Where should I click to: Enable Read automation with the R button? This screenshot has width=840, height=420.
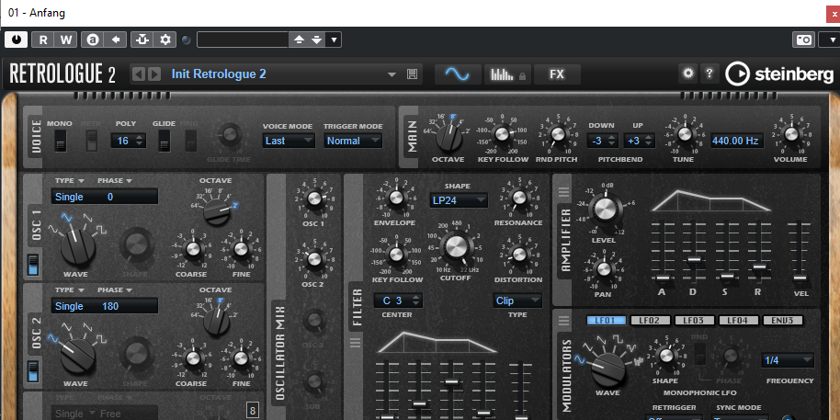(x=42, y=40)
